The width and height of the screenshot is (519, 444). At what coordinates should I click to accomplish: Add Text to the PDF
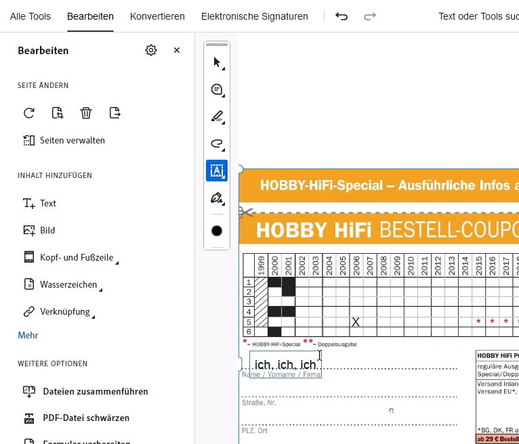click(39, 203)
